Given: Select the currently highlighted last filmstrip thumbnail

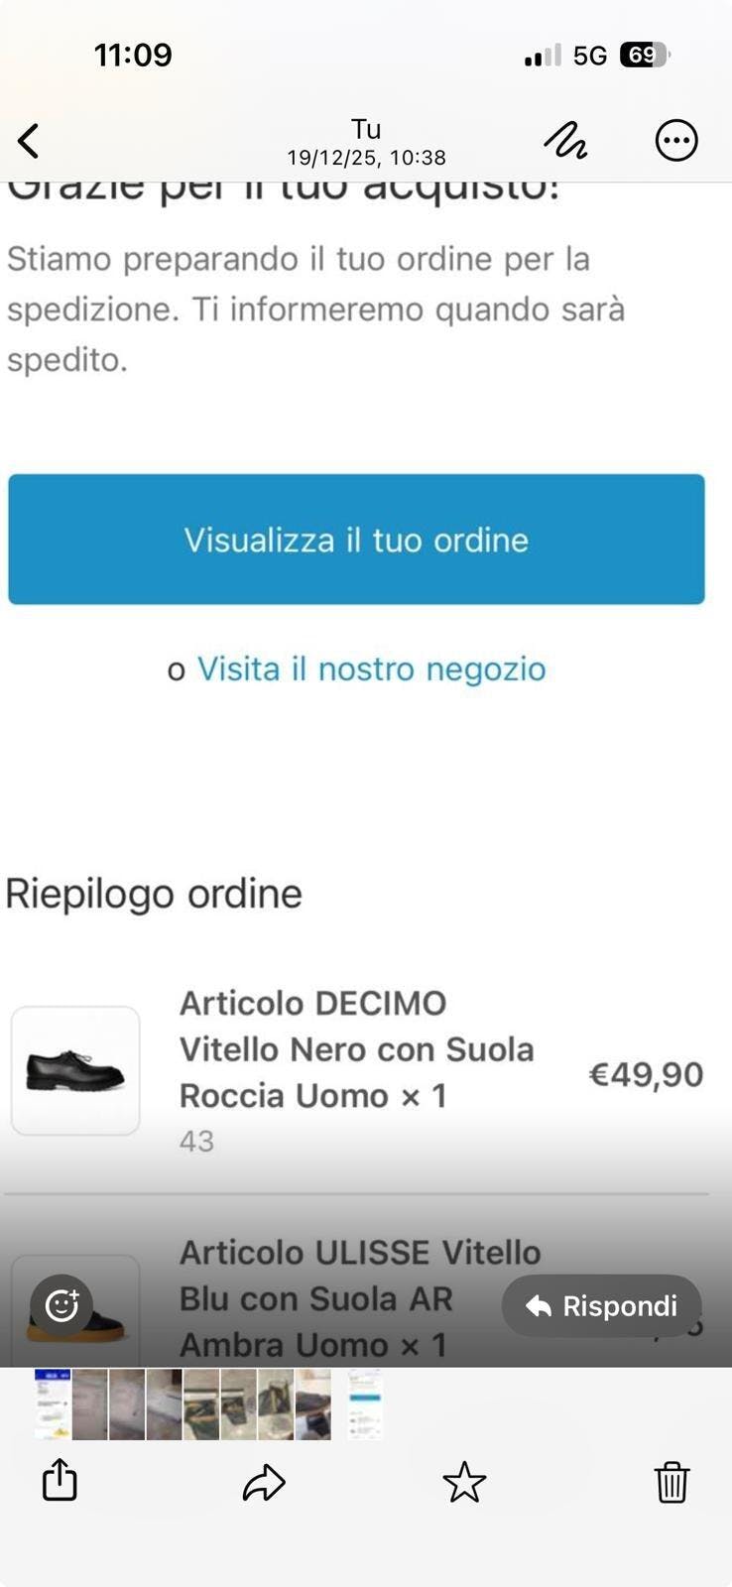Looking at the screenshot, I should [x=365, y=1404].
